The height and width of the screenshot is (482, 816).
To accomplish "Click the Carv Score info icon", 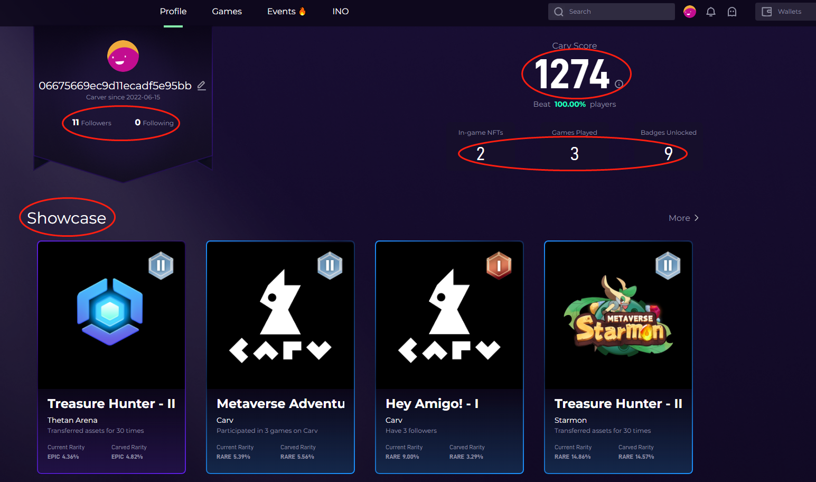I will (619, 84).
